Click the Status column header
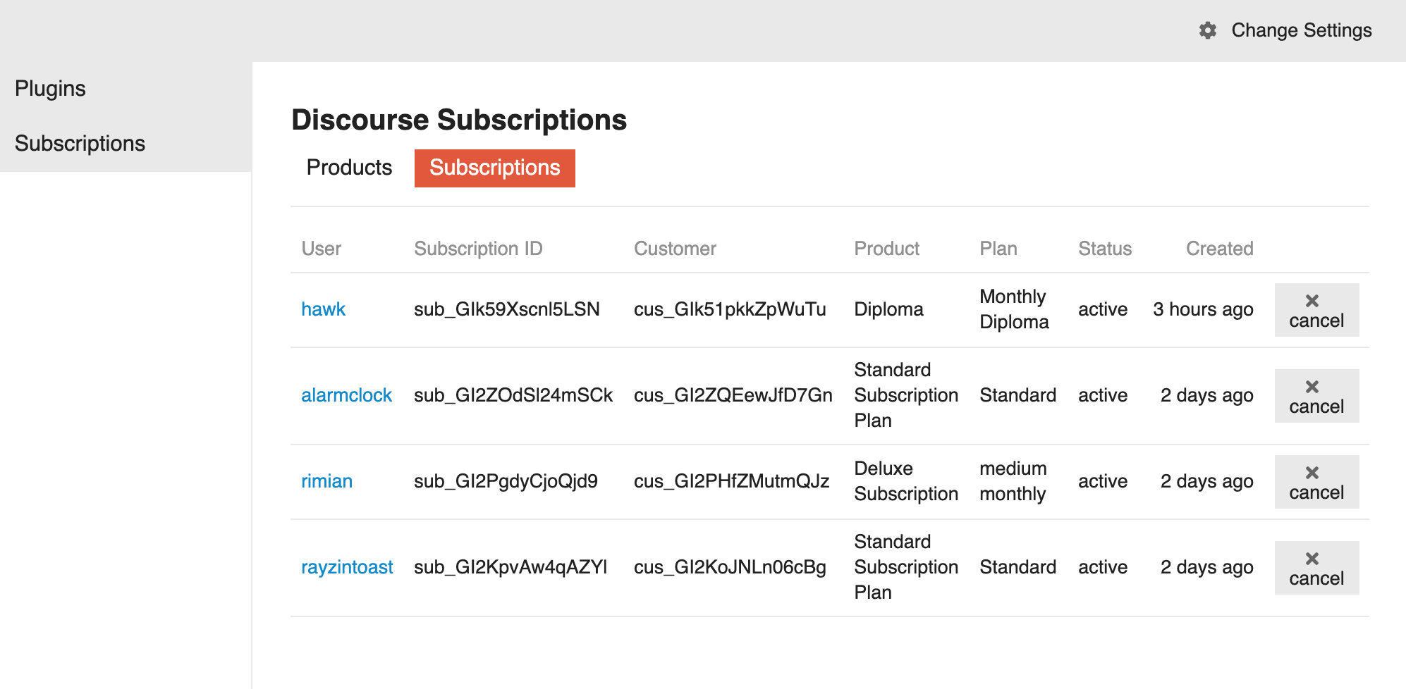The width and height of the screenshot is (1406, 689). [x=1105, y=249]
